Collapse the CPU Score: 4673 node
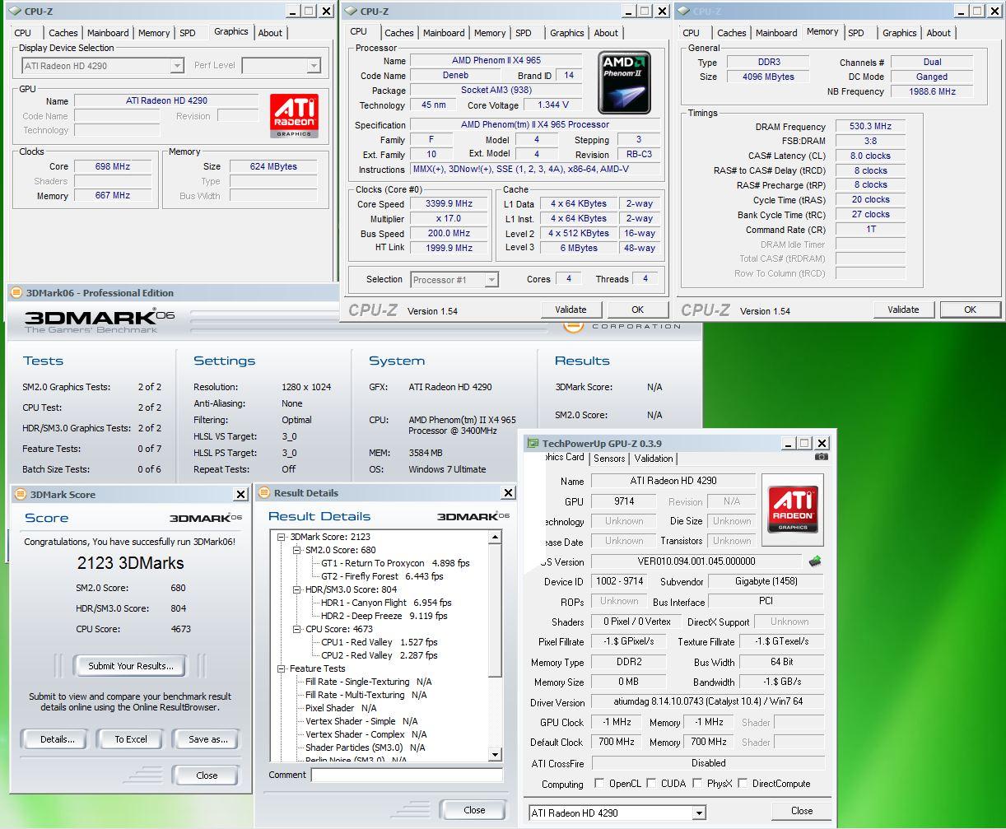 click(297, 629)
